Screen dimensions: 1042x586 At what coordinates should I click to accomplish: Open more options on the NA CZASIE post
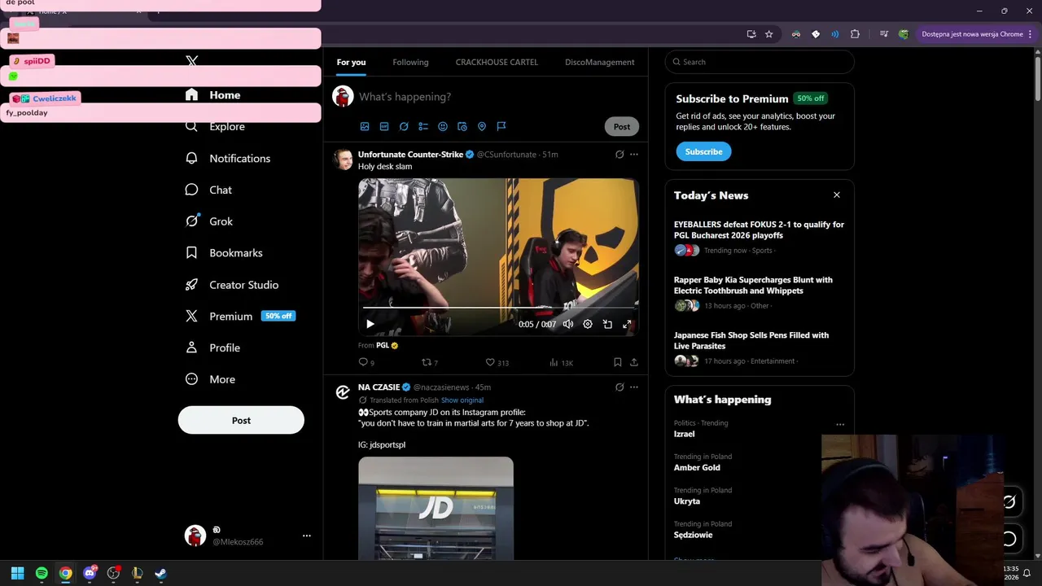(634, 387)
